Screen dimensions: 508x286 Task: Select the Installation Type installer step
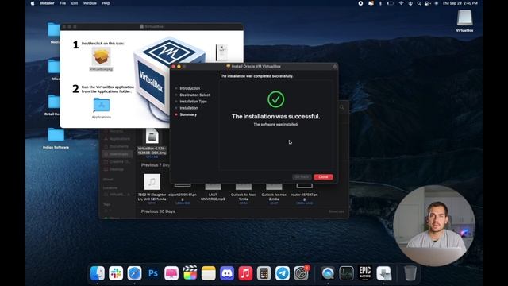point(193,101)
